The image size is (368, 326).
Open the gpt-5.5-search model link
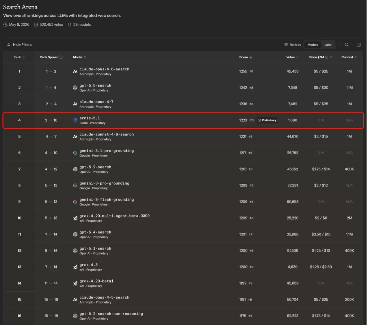click(x=96, y=86)
